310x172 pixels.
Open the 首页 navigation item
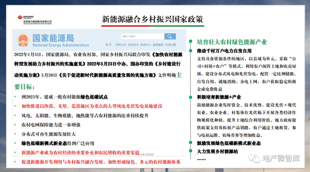[108, 45]
